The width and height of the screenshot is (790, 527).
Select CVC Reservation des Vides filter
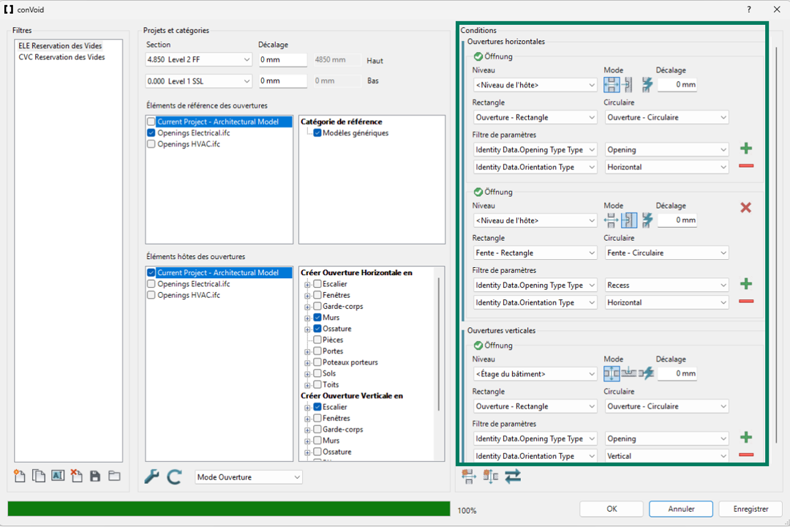(x=61, y=57)
